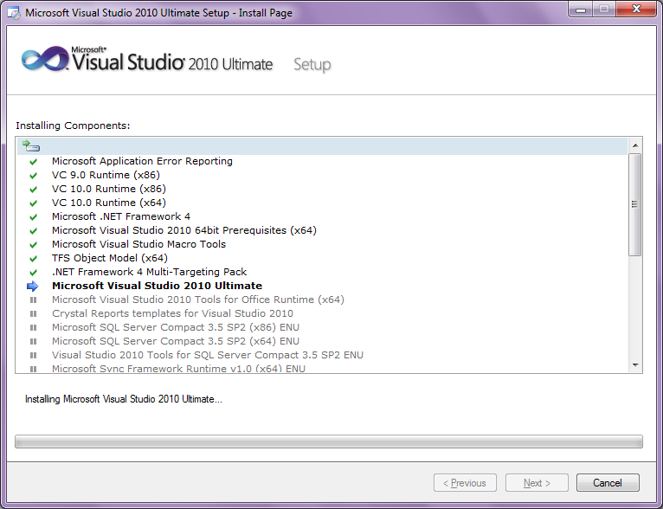
Task: Click the installer icon in the title bar
Action: (13, 13)
